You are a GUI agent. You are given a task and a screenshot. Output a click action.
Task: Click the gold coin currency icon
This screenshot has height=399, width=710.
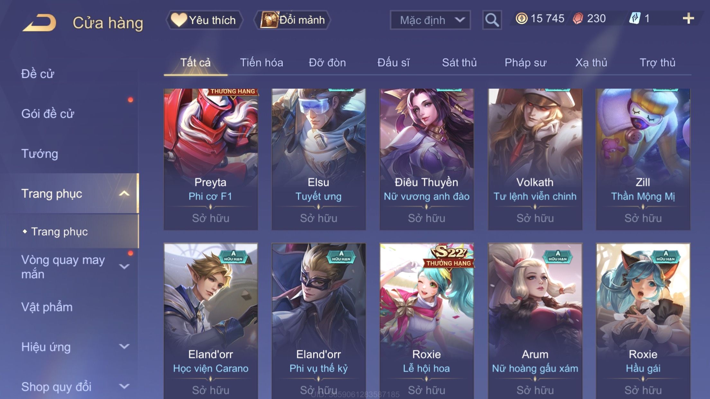522,18
